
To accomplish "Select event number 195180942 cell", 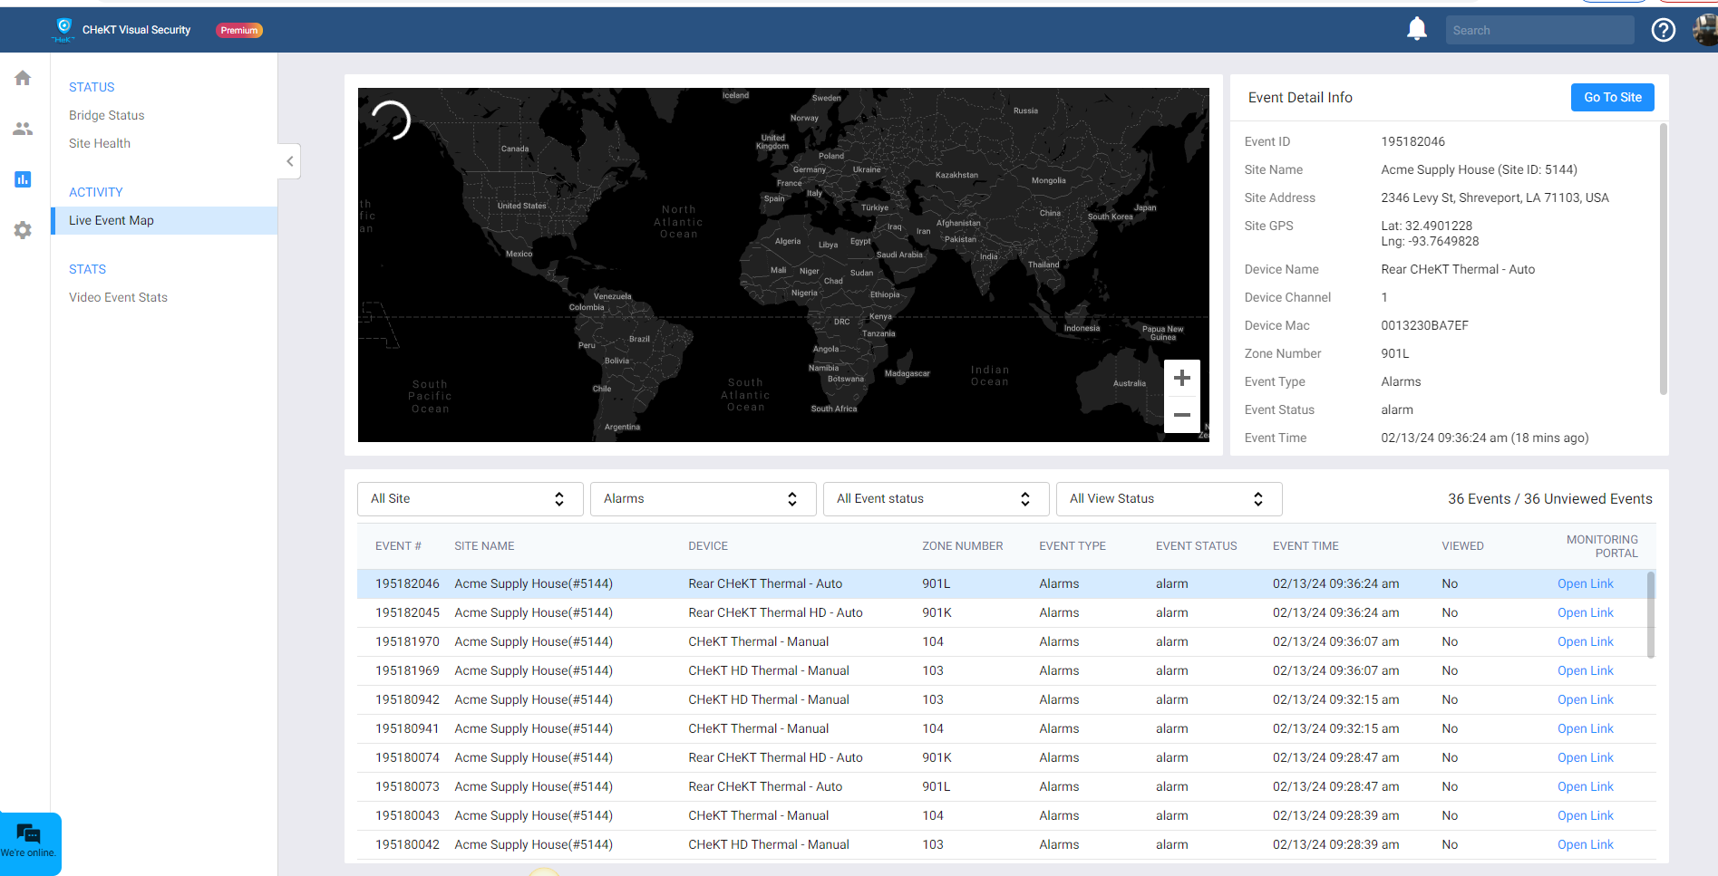I will point(407,699).
